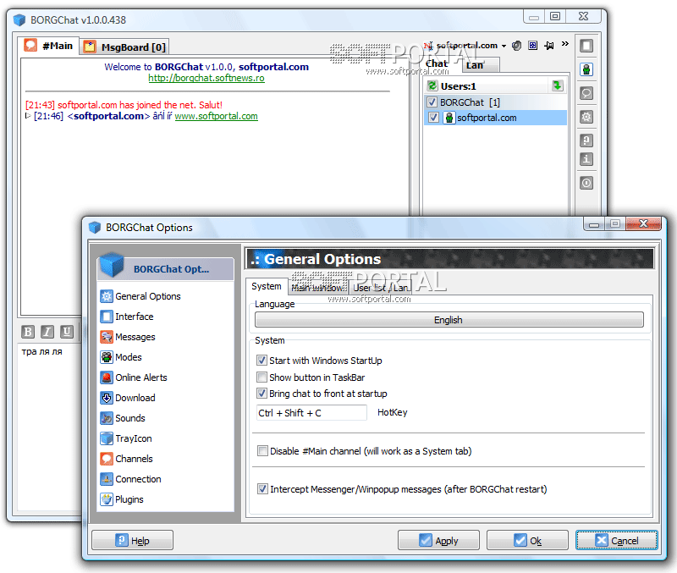
Task: Open the Connection options section
Action: pyautogui.click(x=131, y=479)
